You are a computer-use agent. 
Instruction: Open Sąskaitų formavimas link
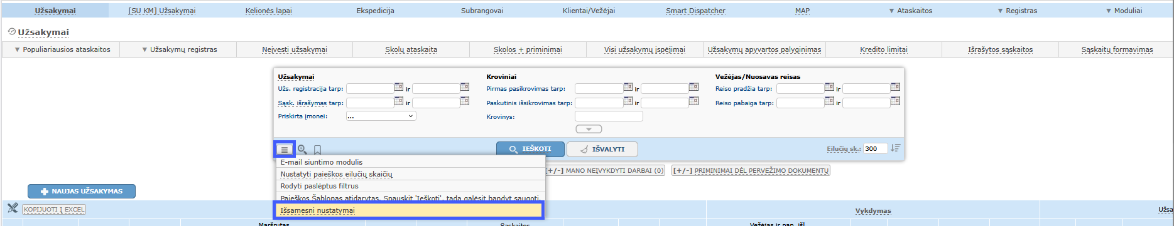(x=1117, y=49)
